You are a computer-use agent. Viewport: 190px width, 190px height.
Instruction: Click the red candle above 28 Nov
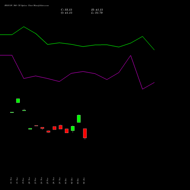pyautogui.click(x=60, y=127)
